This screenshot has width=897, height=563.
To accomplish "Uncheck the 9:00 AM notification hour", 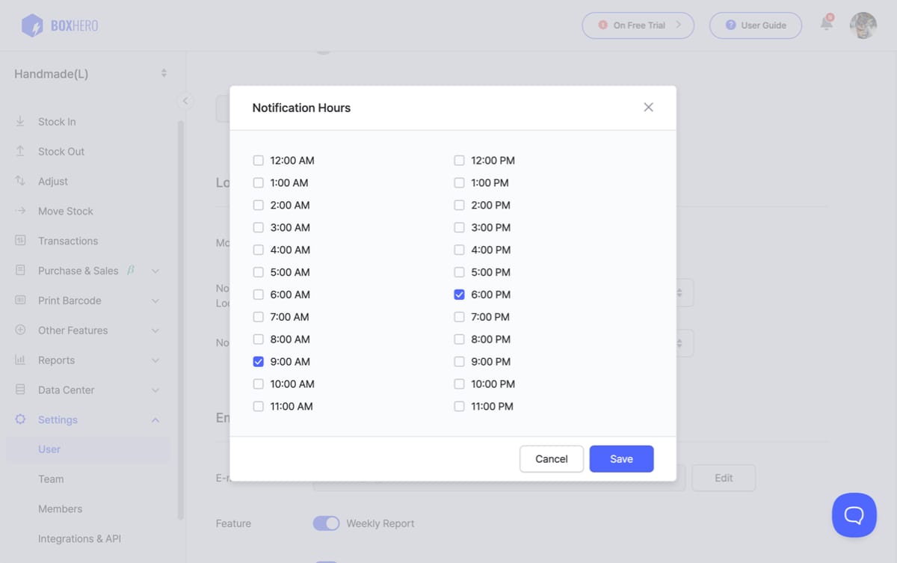I will [258, 361].
